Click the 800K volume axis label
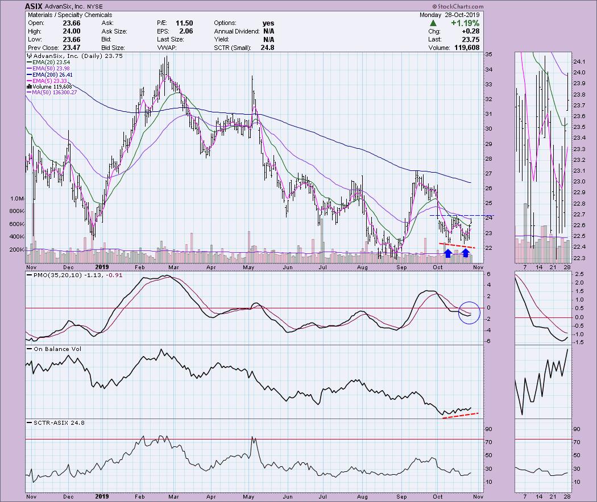Viewport: 597px width, 502px height. point(16,211)
